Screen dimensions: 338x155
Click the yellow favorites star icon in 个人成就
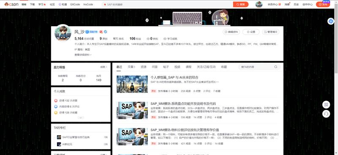(56, 112)
